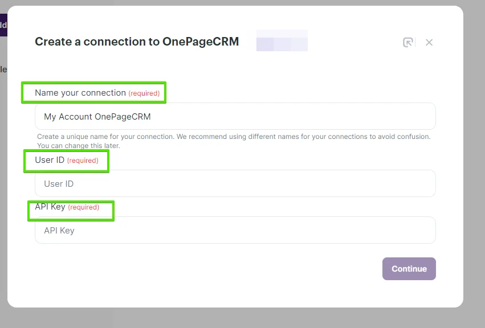Close the OnePageCRM connection dialog
The image size is (485, 328).
pos(429,42)
